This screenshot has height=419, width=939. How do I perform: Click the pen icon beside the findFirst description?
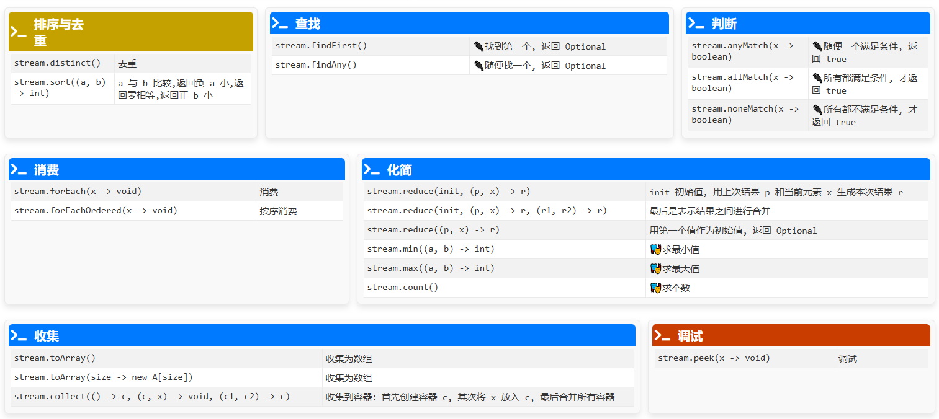pos(478,46)
